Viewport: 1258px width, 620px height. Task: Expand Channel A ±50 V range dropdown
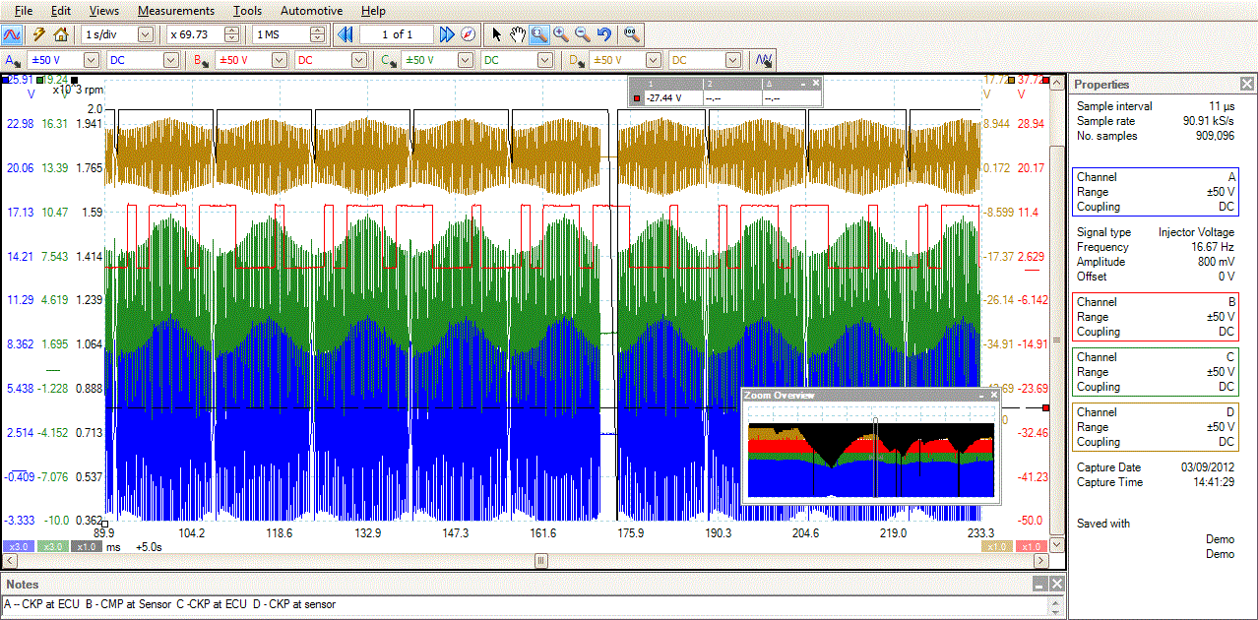(92, 60)
